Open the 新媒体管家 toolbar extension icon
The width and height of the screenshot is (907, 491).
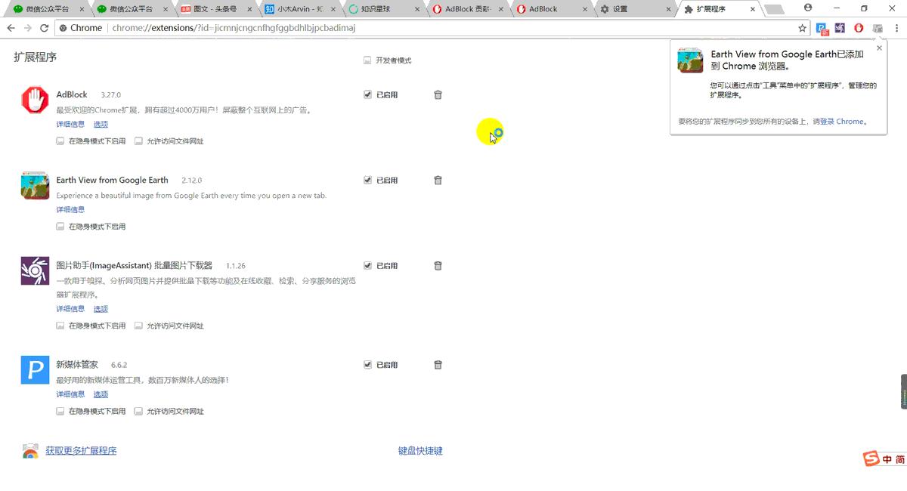tap(822, 28)
